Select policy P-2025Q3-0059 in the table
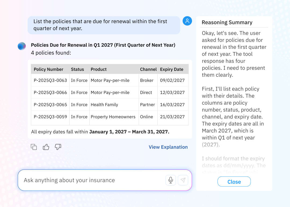290x207 pixels. coord(50,117)
